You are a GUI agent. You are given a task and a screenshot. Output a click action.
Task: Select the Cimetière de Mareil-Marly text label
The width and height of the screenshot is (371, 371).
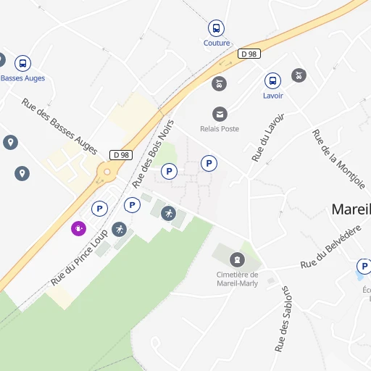(237, 279)
